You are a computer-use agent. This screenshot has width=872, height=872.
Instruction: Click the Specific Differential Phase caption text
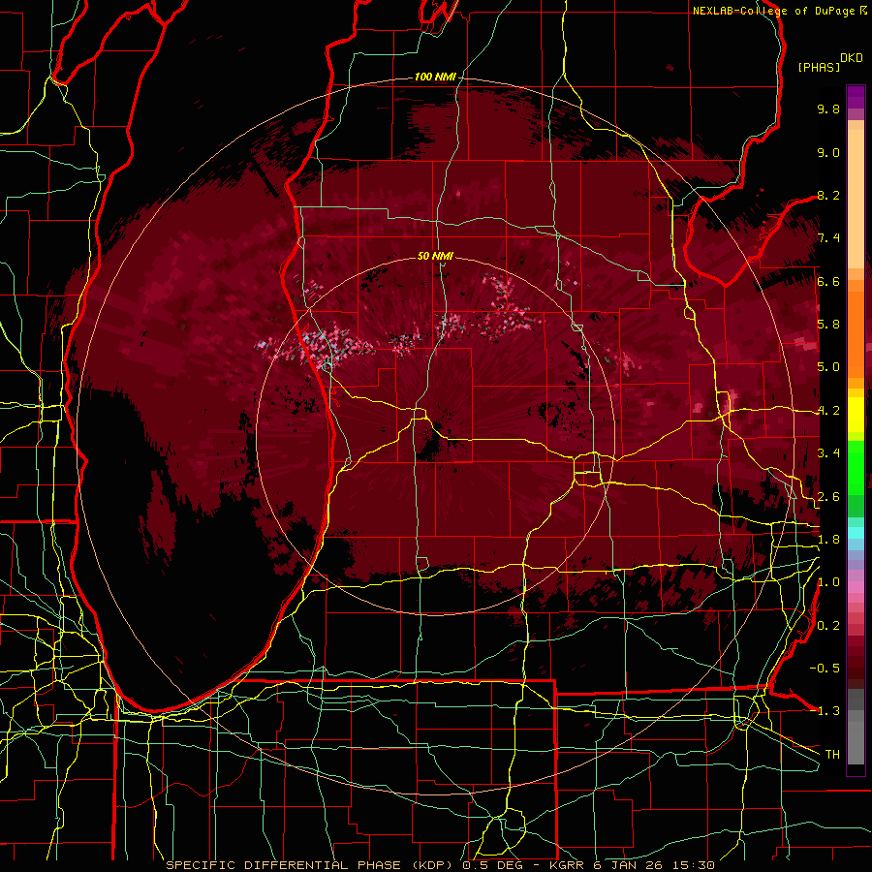[x=440, y=865]
